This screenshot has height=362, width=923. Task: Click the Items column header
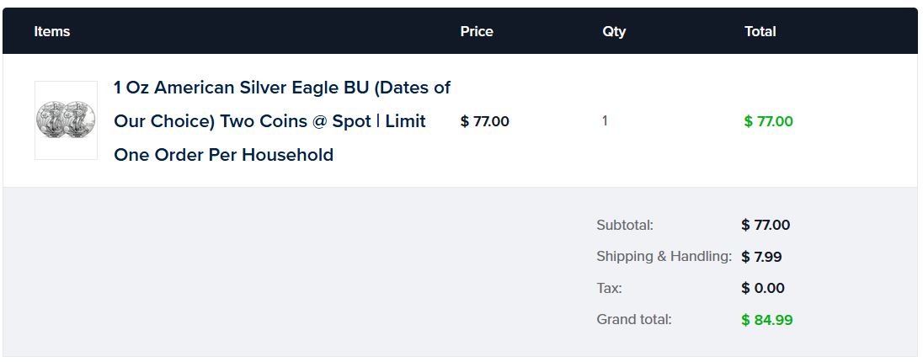[52, 32]
